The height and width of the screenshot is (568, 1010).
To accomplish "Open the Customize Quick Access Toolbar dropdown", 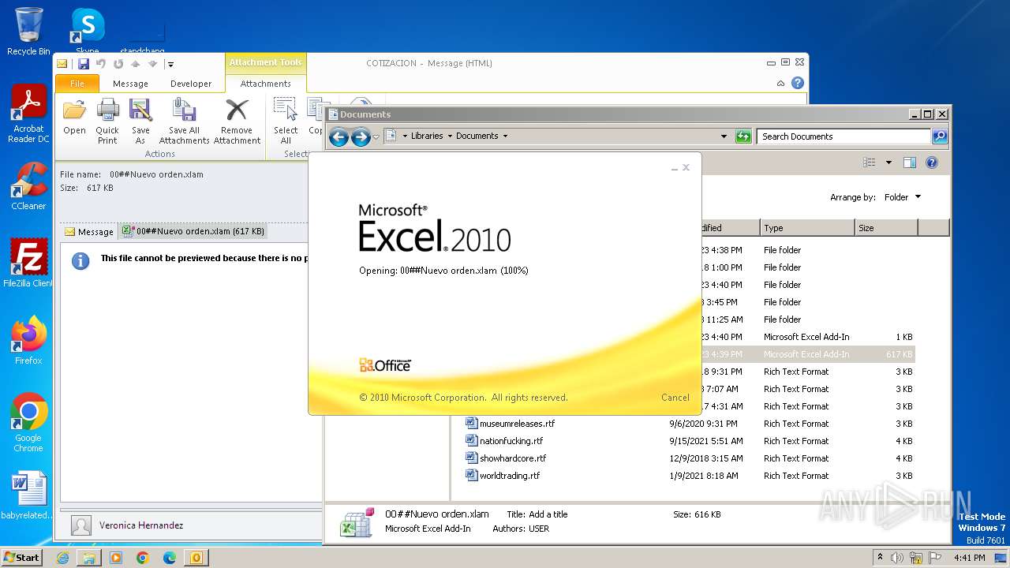I will pyautogui.click(x=170, y=64).
